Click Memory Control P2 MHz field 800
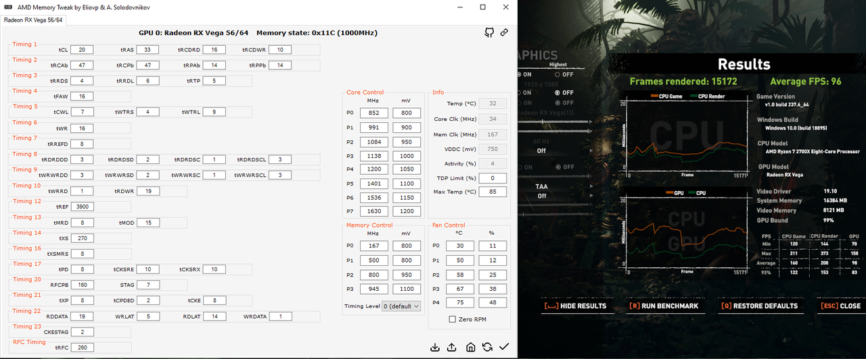Image resolution: width=866 pixels, height=359 pixels. point(373,275)
